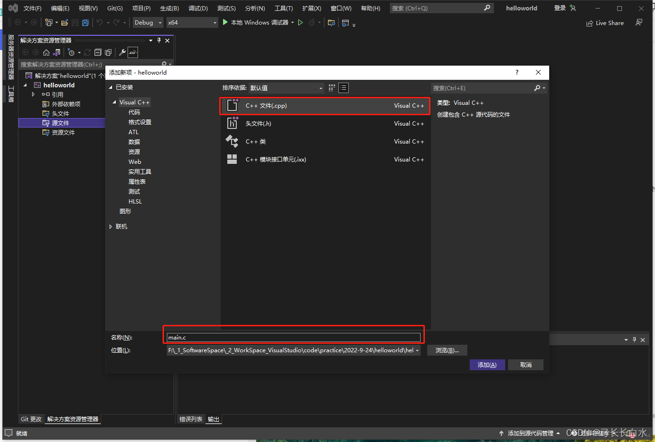Click the dialog help question mark
Image resolution: width=655 pixels, height=442 pixels.
point(517,72)
